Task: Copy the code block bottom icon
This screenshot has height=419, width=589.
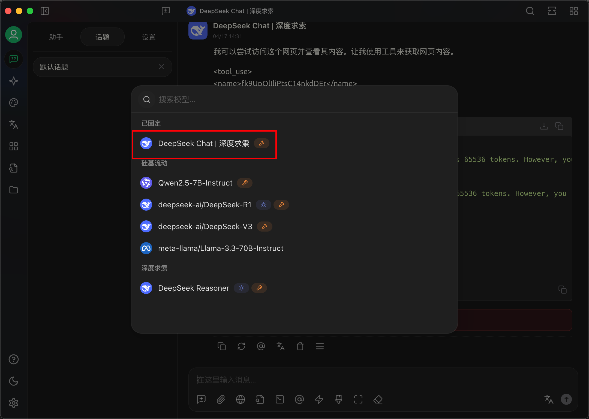Action: pos(562,289)
